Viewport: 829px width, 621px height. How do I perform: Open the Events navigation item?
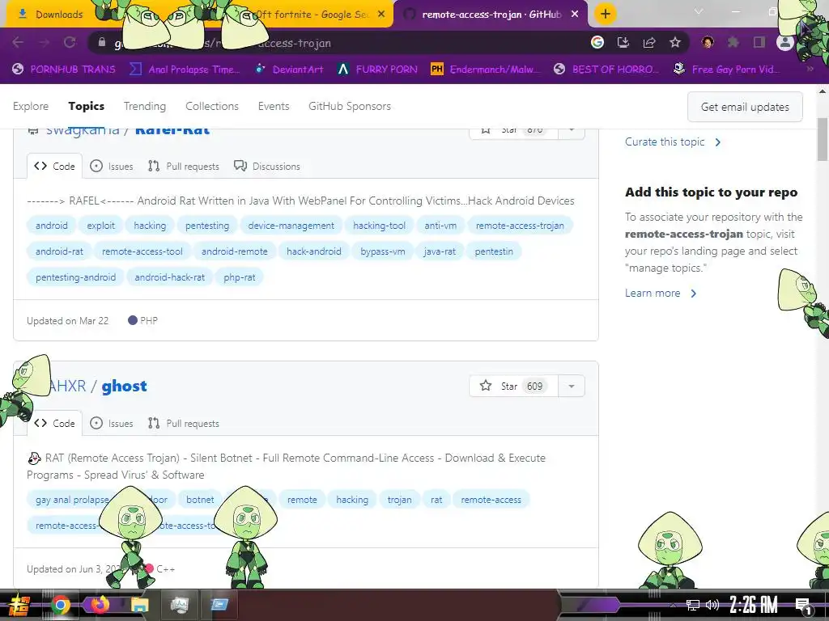click(x=274, y=106)
